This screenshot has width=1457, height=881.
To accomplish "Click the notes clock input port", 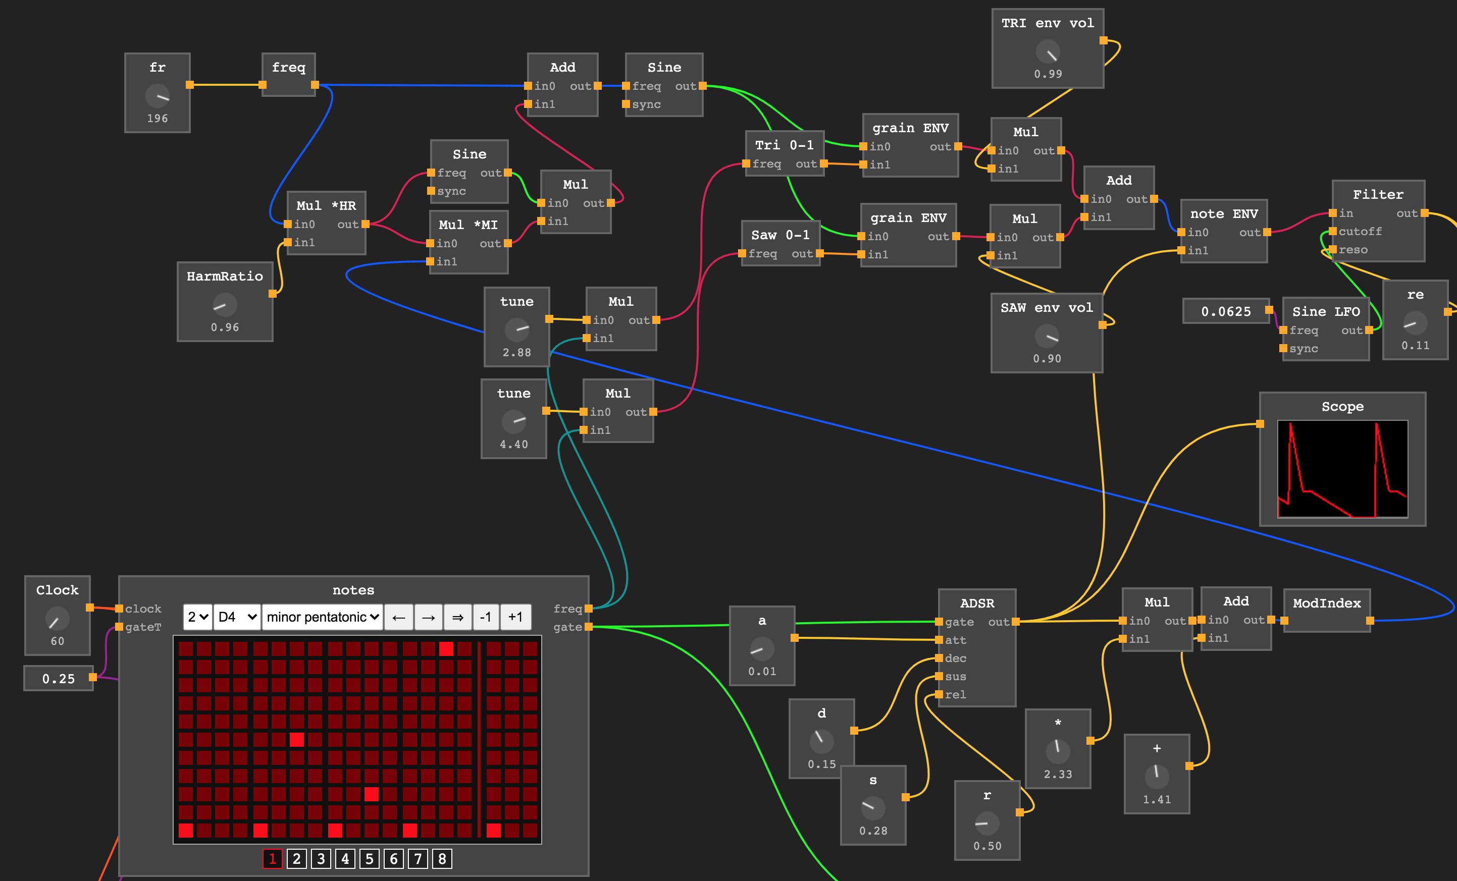I will tap(120, 609).
